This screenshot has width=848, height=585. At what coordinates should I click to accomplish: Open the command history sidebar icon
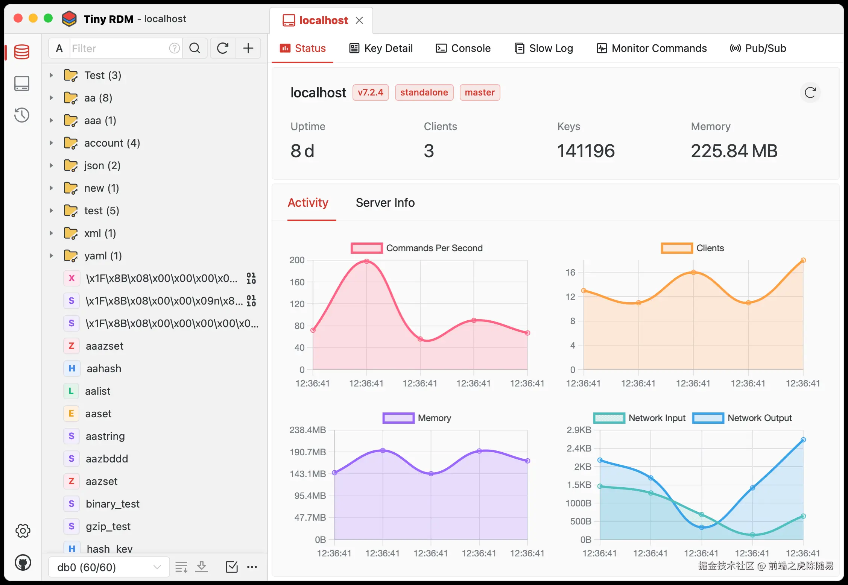click(x=22, y=115)
